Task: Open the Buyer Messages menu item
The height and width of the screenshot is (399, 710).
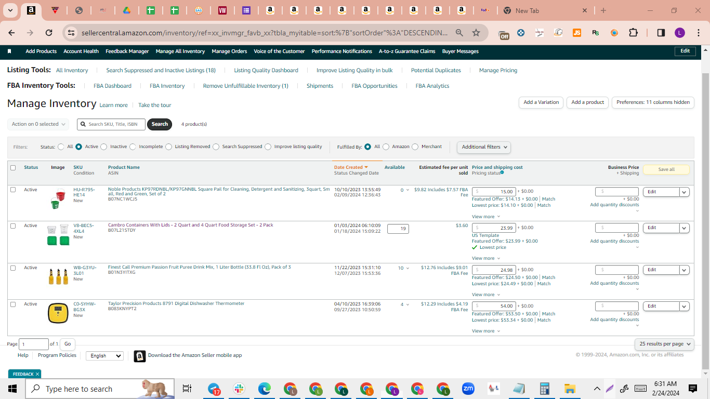Action: pyautogui.click(x=461, y=51)
